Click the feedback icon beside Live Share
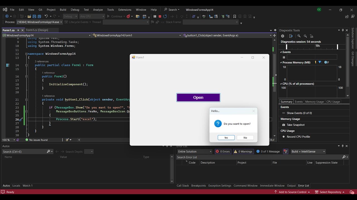 tap(353, 16)
